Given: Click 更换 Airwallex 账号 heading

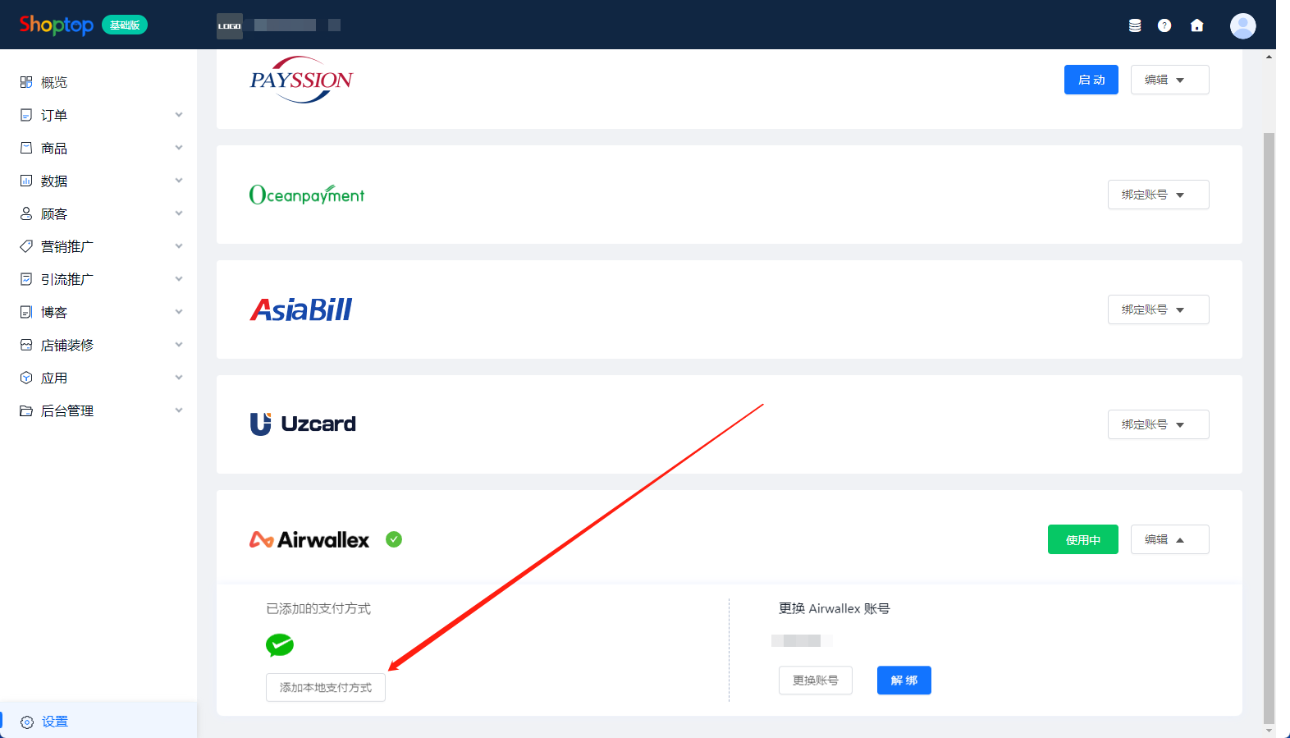Looking at the screenshot, I should coord(835,608).
